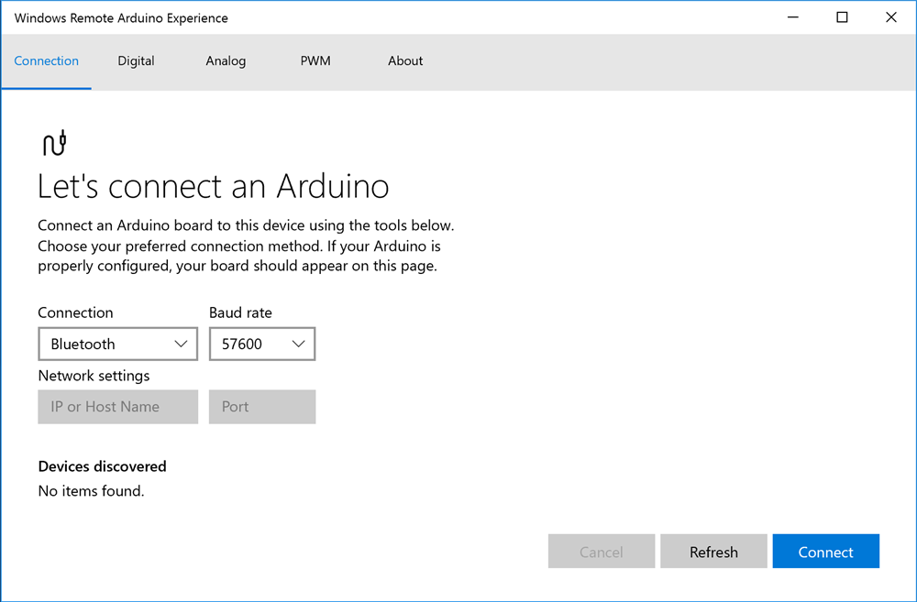Open the About tab

[x=405, y=61]
